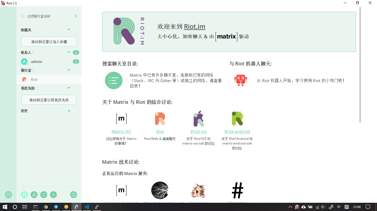The image size is (377, 211).
Task: Open Task View from the taskbar
Action: click(25, 207)
